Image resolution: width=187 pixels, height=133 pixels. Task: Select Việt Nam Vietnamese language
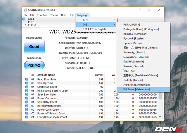tap(143, 89)
